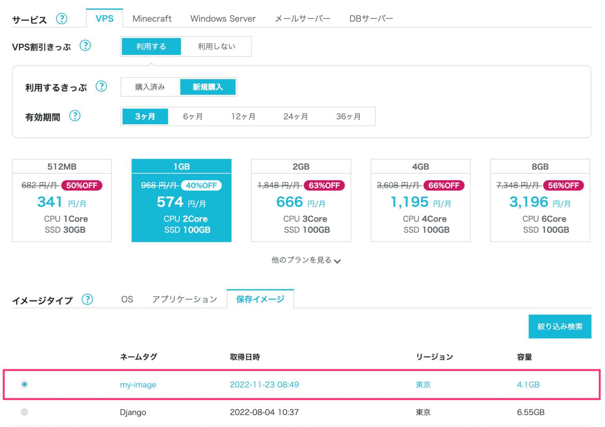The height and width of the screenshot is (427, 605).
Task: Select the 512MB plan card
Action: click(61, 200)
